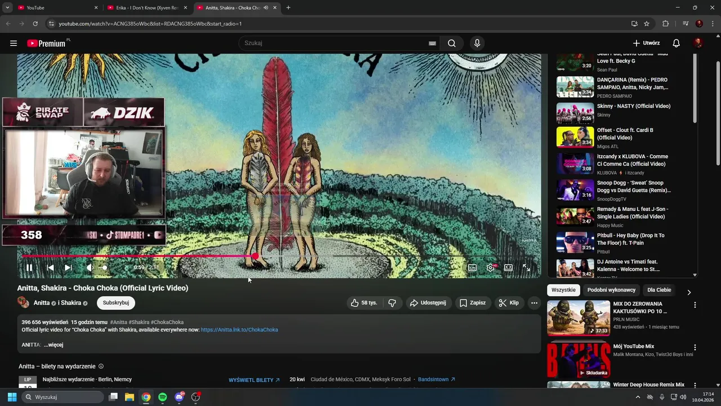Open a new browser tab
Screen dimensions: 721x406
[x=288, y=8]
